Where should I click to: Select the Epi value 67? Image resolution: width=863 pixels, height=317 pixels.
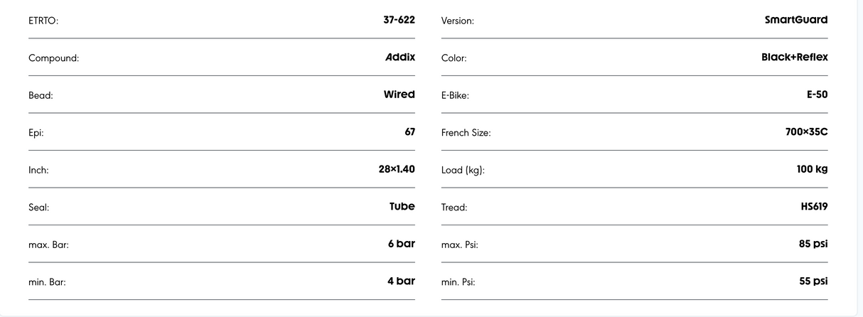tap(409, 131)
